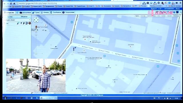This screenshot has height=103, width=183.
Task: Click the Туристическое агентство place marker
Action: pyautogui.click(x=85, y=39)
